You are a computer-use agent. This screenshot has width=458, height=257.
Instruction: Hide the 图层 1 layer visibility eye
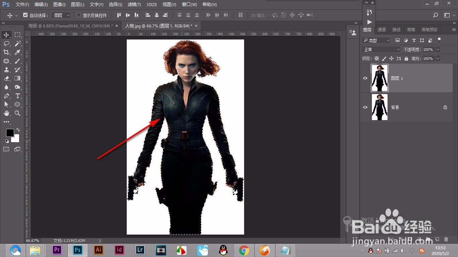(x=365, y=78)
